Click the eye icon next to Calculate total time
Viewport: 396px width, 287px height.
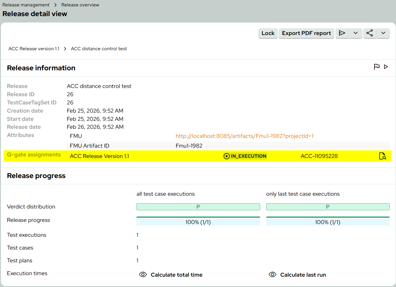click(x=143, y=274)
